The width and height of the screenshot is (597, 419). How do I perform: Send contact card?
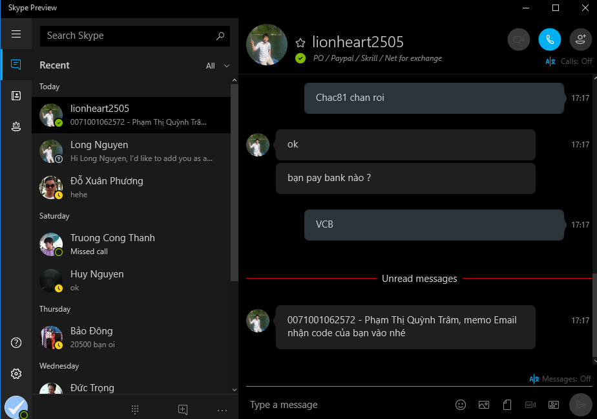[554, 405]
